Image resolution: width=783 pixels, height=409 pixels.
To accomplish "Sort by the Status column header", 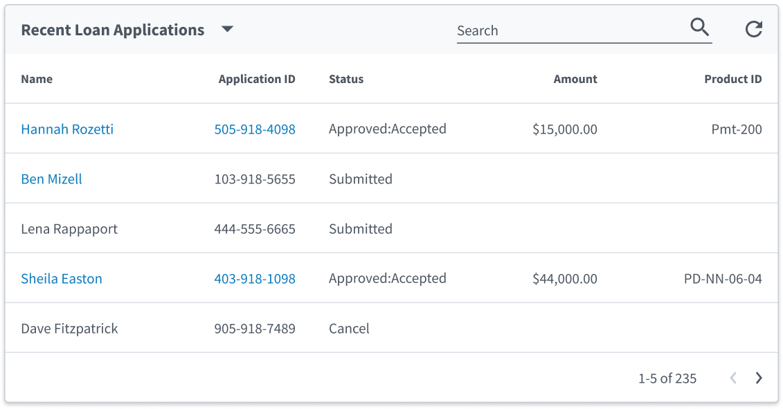I will [346, 79].
